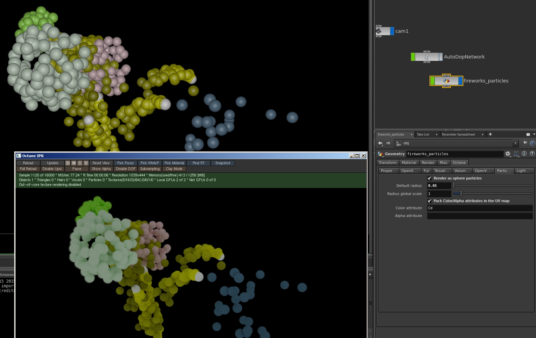536x338 pixels.
Task: Toggle the V button in Octane IPR
Action: 86,163
